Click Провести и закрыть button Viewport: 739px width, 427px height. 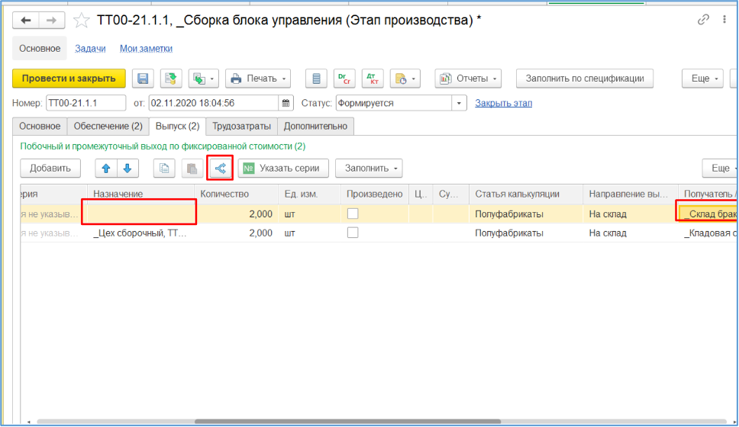(x=69, y=79)
